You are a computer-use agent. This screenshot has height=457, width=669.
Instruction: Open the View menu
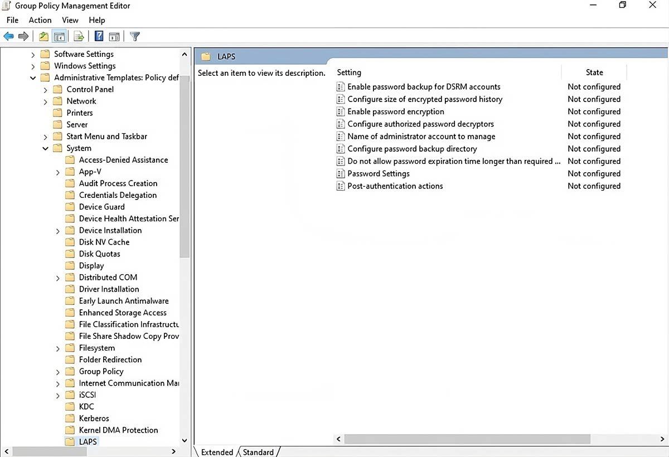click(x=70, y=20)
